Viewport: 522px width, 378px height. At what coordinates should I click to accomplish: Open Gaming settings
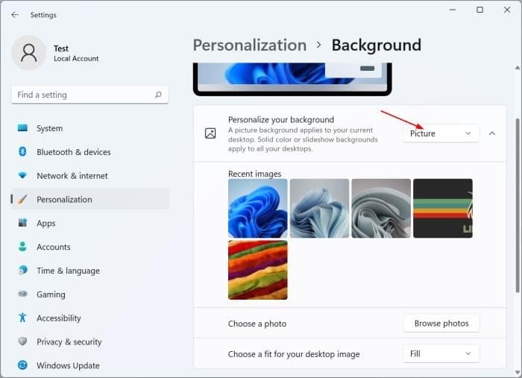point(90,294)
